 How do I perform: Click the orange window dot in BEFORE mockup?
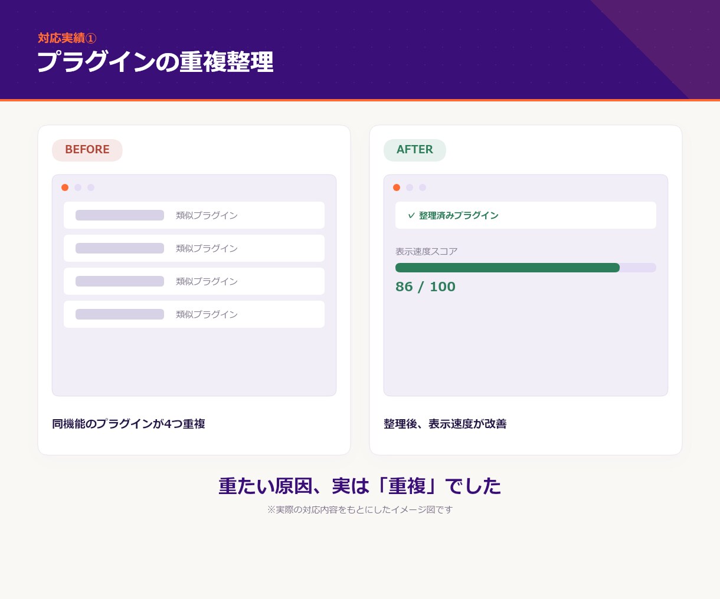click(65, 187)
